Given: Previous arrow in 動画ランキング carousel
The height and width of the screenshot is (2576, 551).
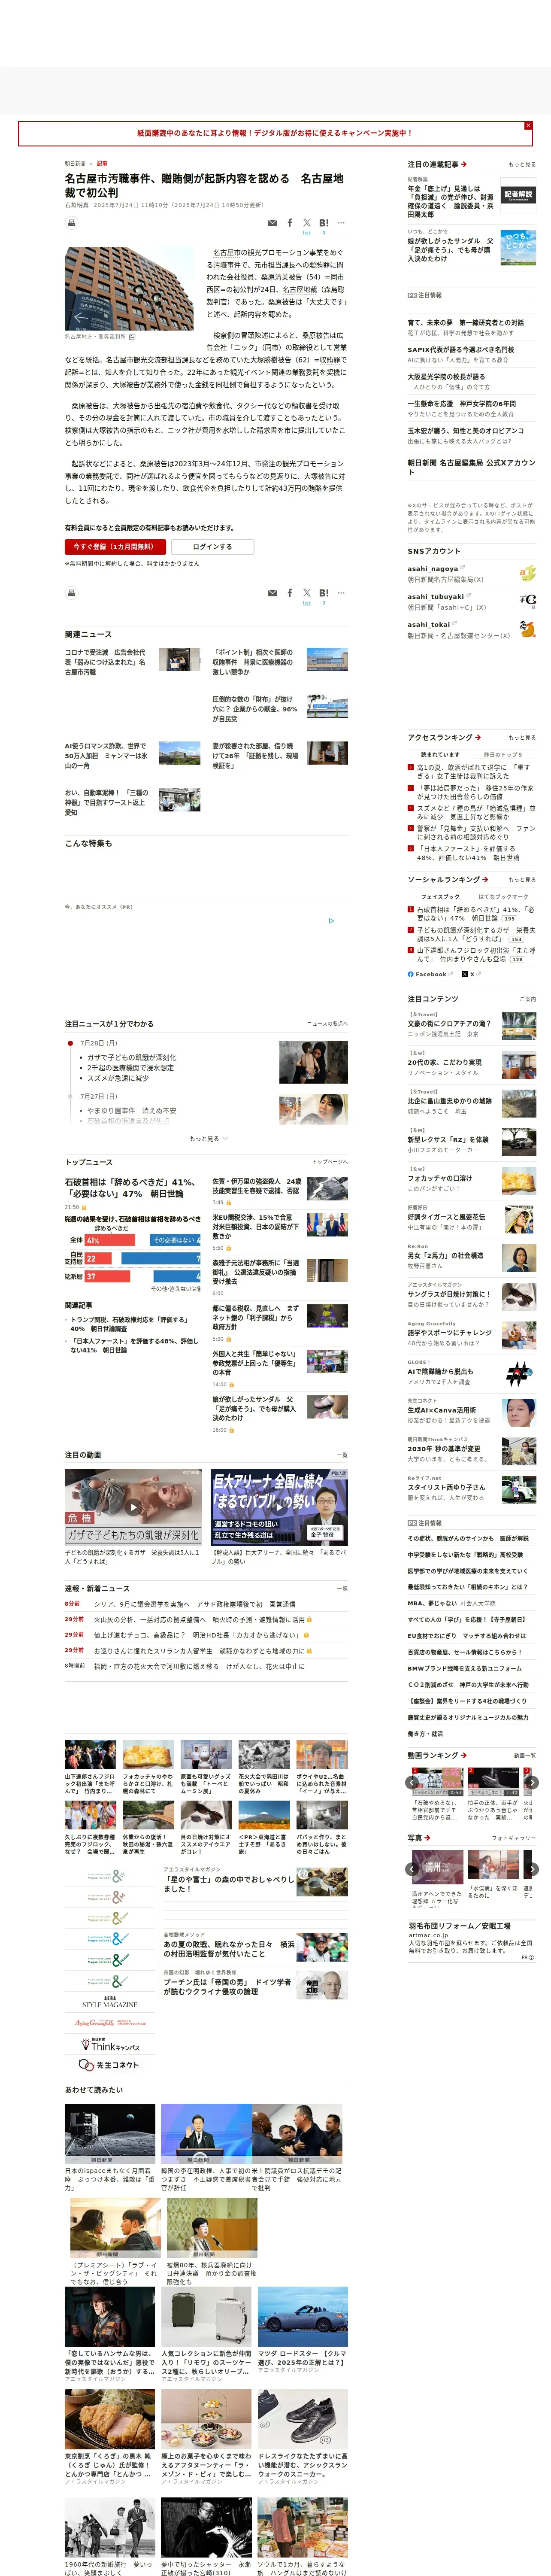Looking at the screenshot, I should pos(412,1782).
